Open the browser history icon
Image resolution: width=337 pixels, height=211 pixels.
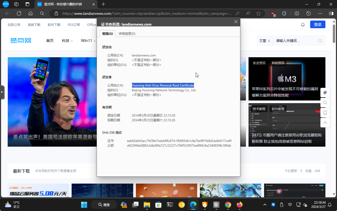309,13
